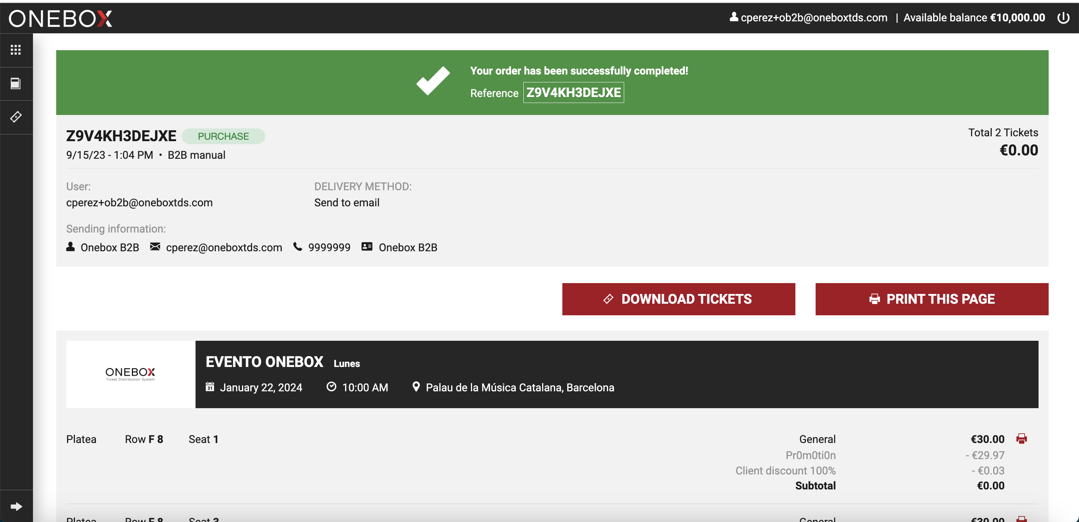Select the reference code box Z9V4KH3DEJXE

point(574,92)
